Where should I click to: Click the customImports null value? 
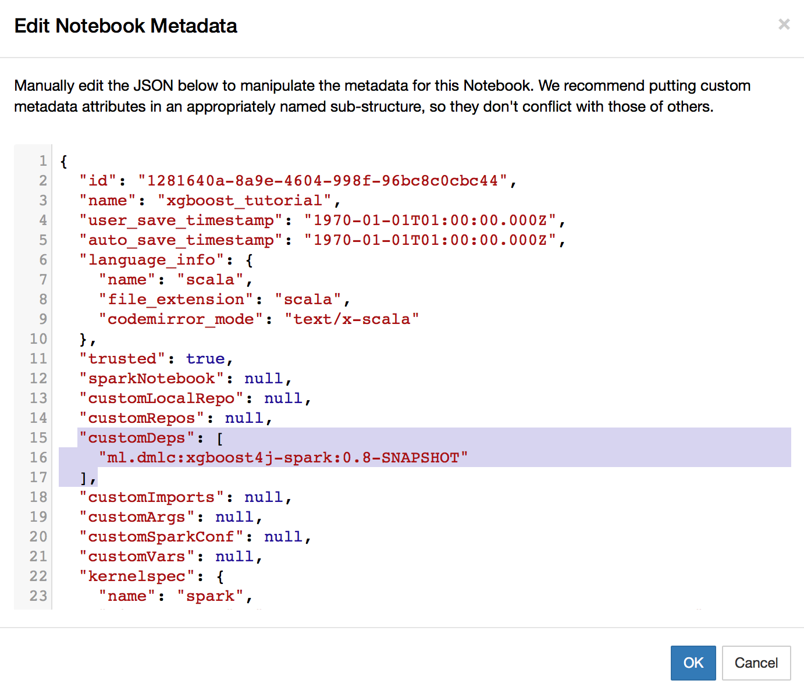click(x=264, y=497)
